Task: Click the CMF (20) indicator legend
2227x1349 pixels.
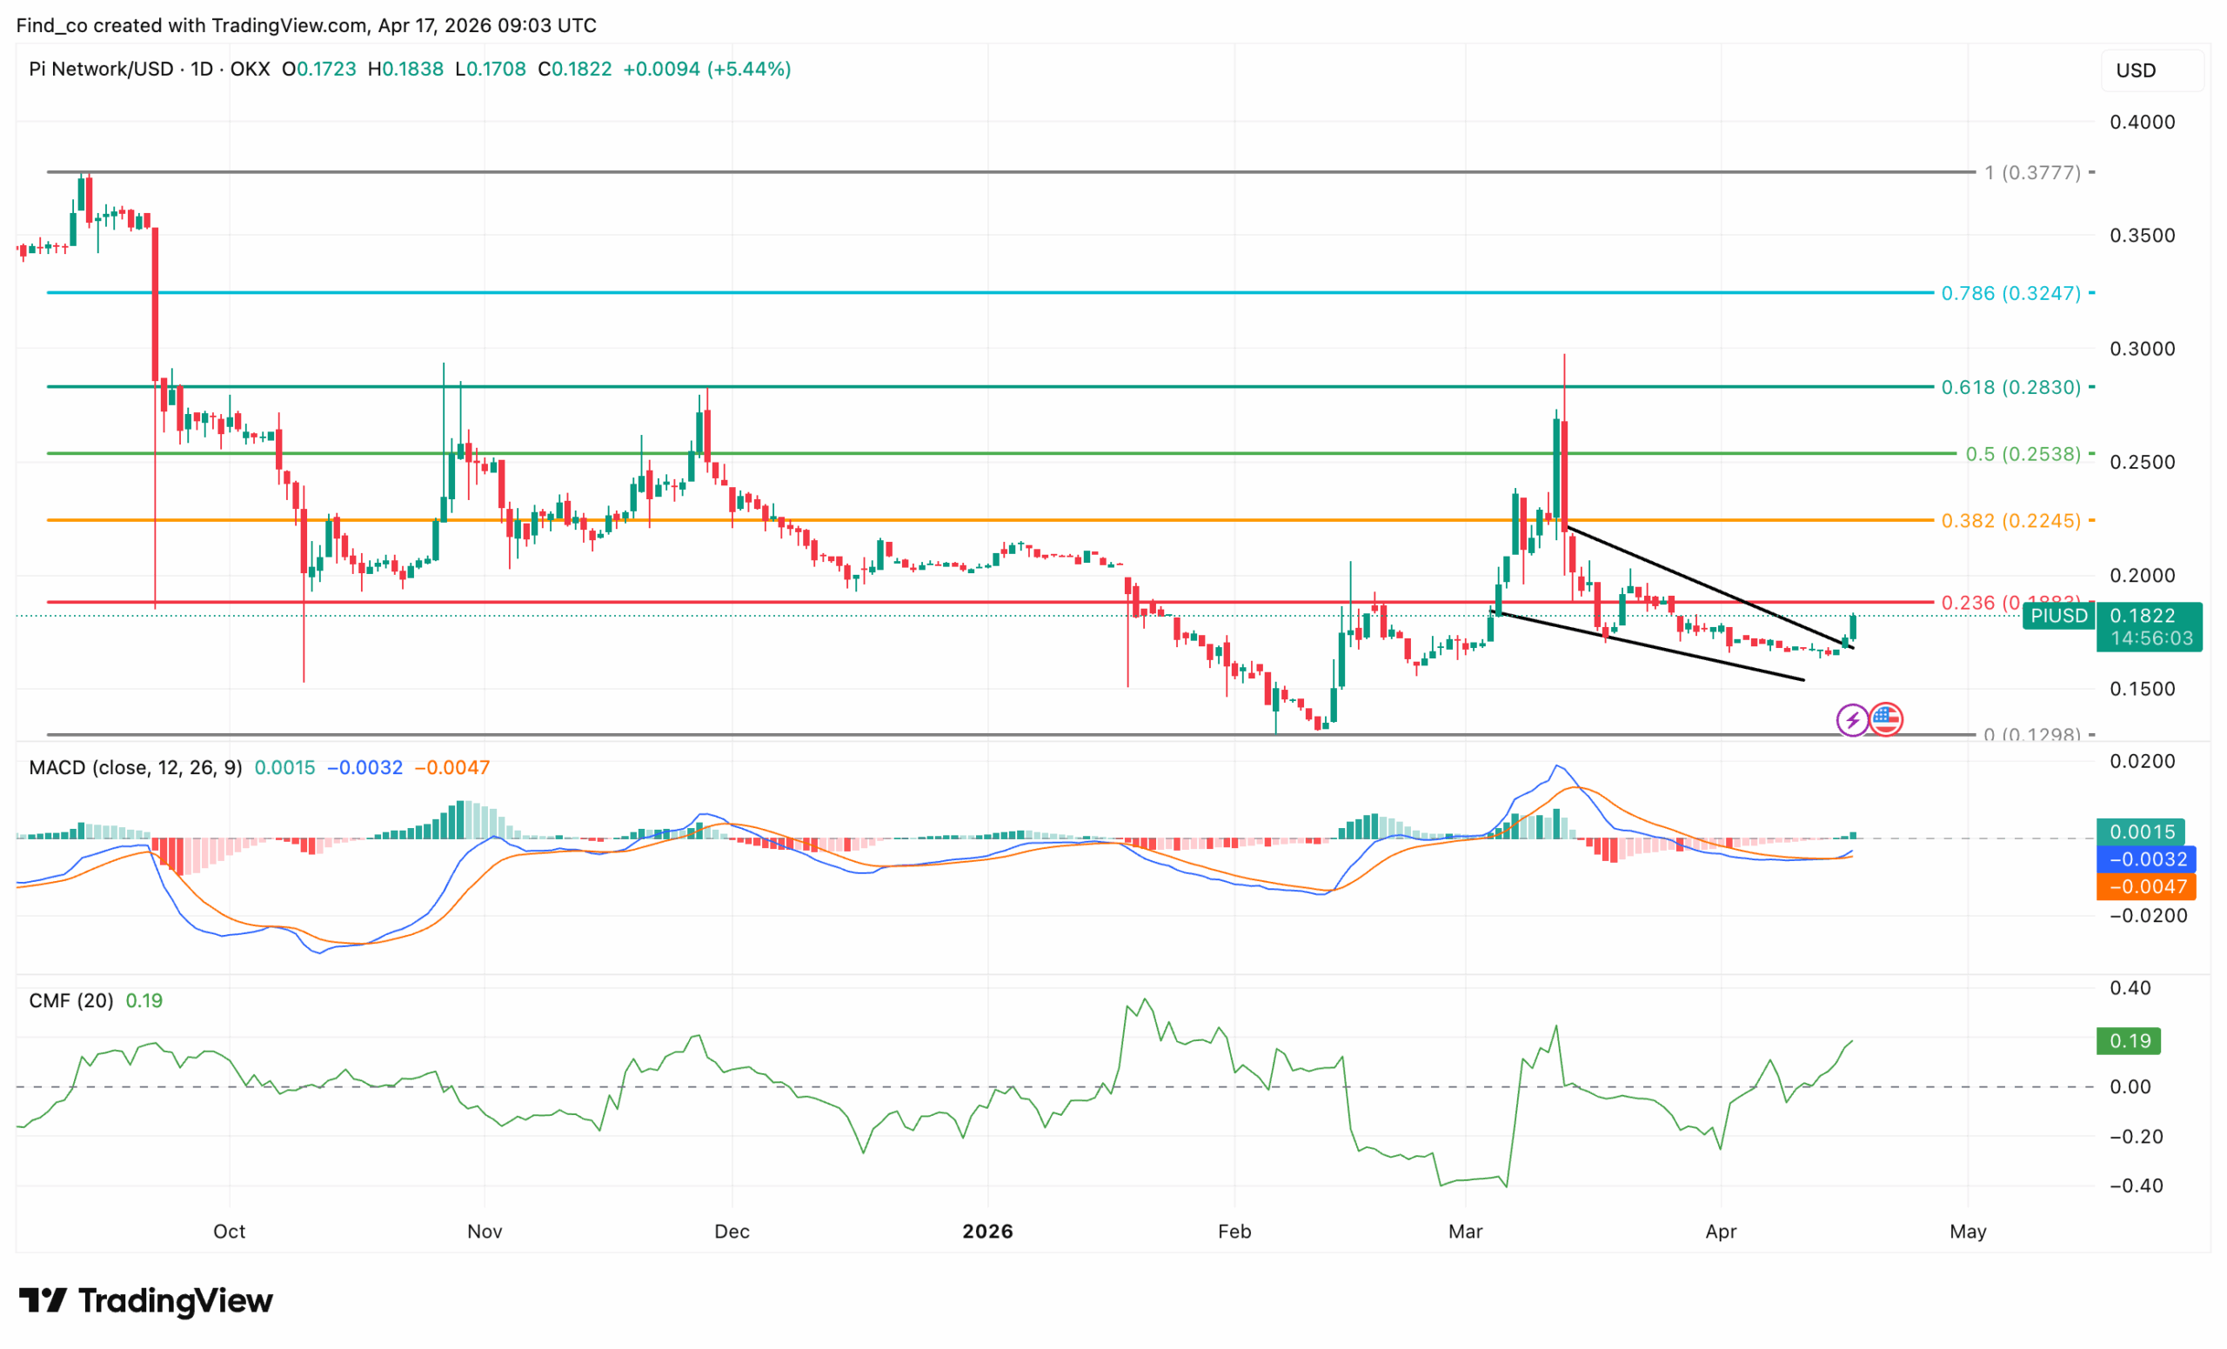Action: pos(71,1001)
